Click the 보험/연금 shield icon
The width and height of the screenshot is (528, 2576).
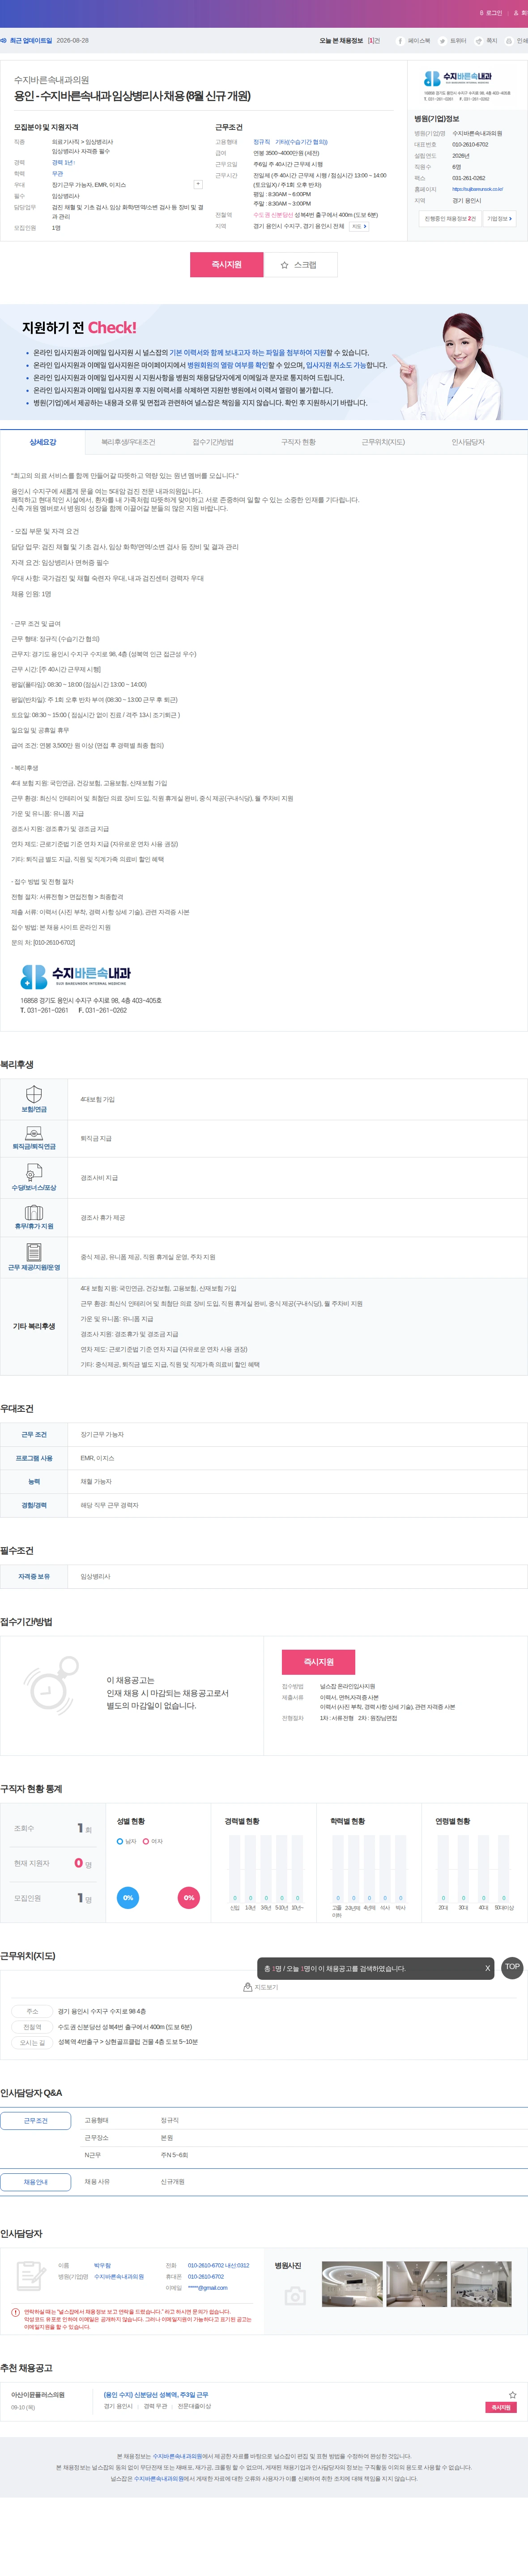34,1093
